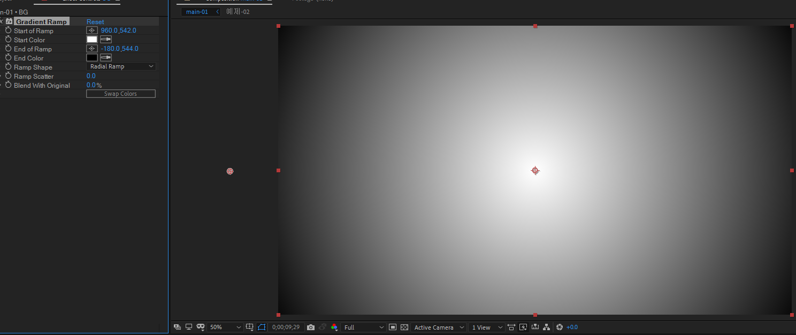This screenshot has width=796, height=335.
Task: Open the Ramp Shape Radial Ramp dropdown
Action: point(121,66)
